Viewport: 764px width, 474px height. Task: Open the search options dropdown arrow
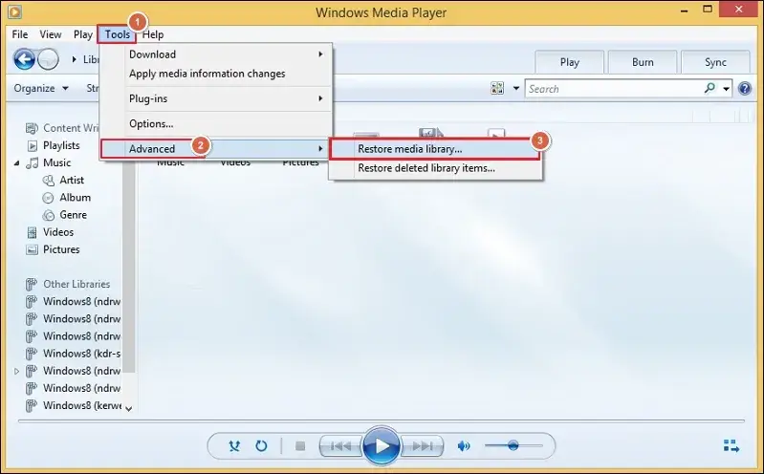(726, 89)
